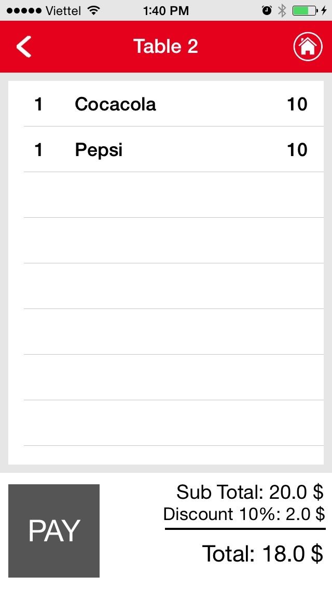Screen dimensions: 332x589
Task: Tap the Bluetooth status icon
Action: pos(282,10)
